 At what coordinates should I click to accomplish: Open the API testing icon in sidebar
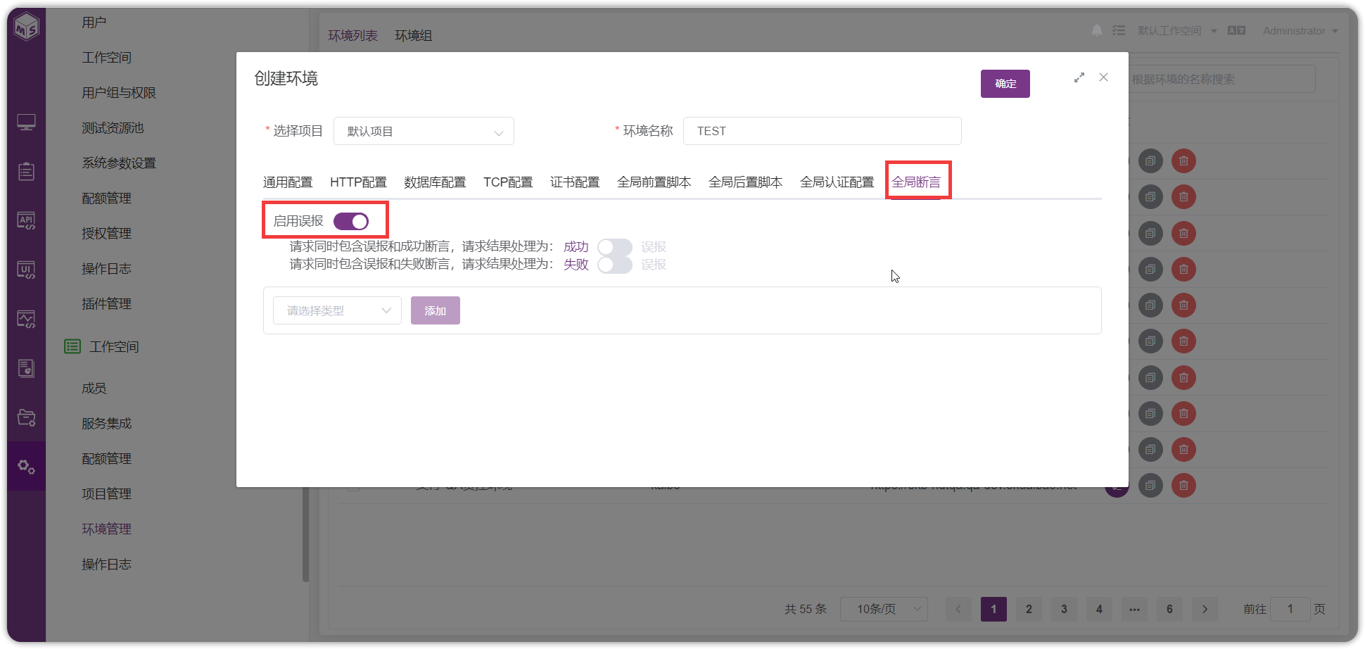pos(26,221)
